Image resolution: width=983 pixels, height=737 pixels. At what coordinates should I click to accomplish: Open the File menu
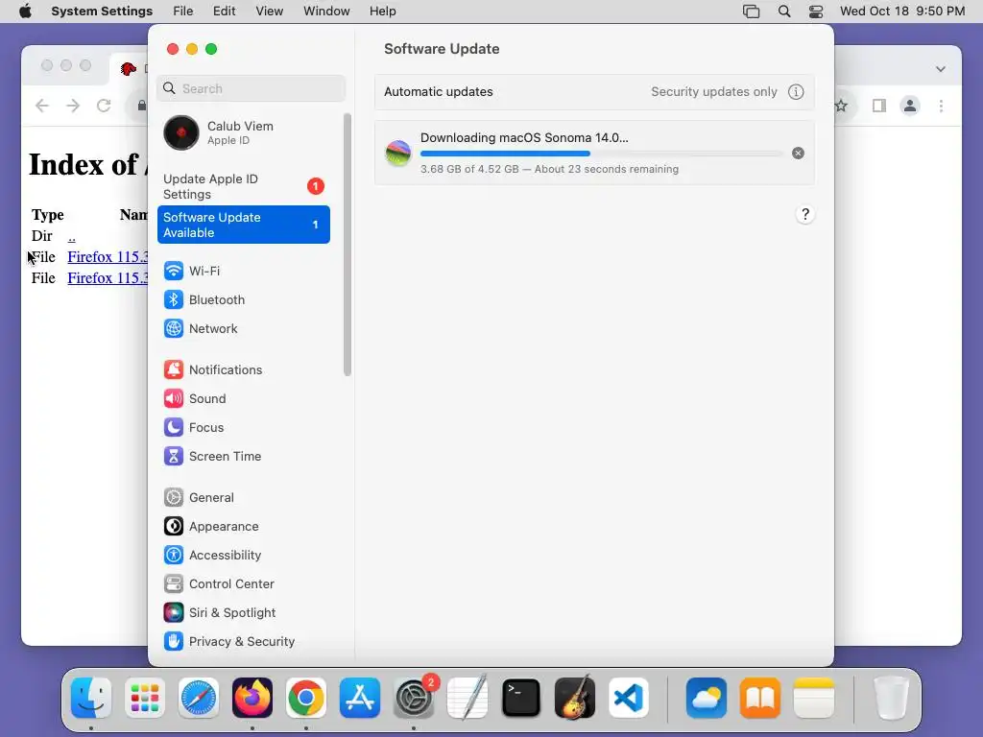[183, 12]
